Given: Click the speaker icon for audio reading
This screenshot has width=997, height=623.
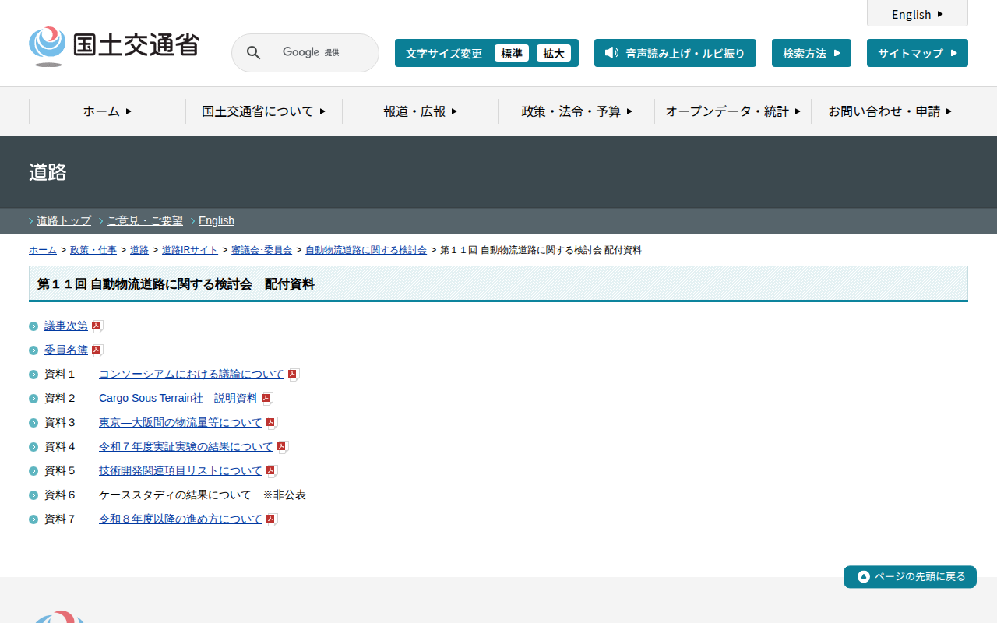Looking at the screenshot, I should coord(611,53).
